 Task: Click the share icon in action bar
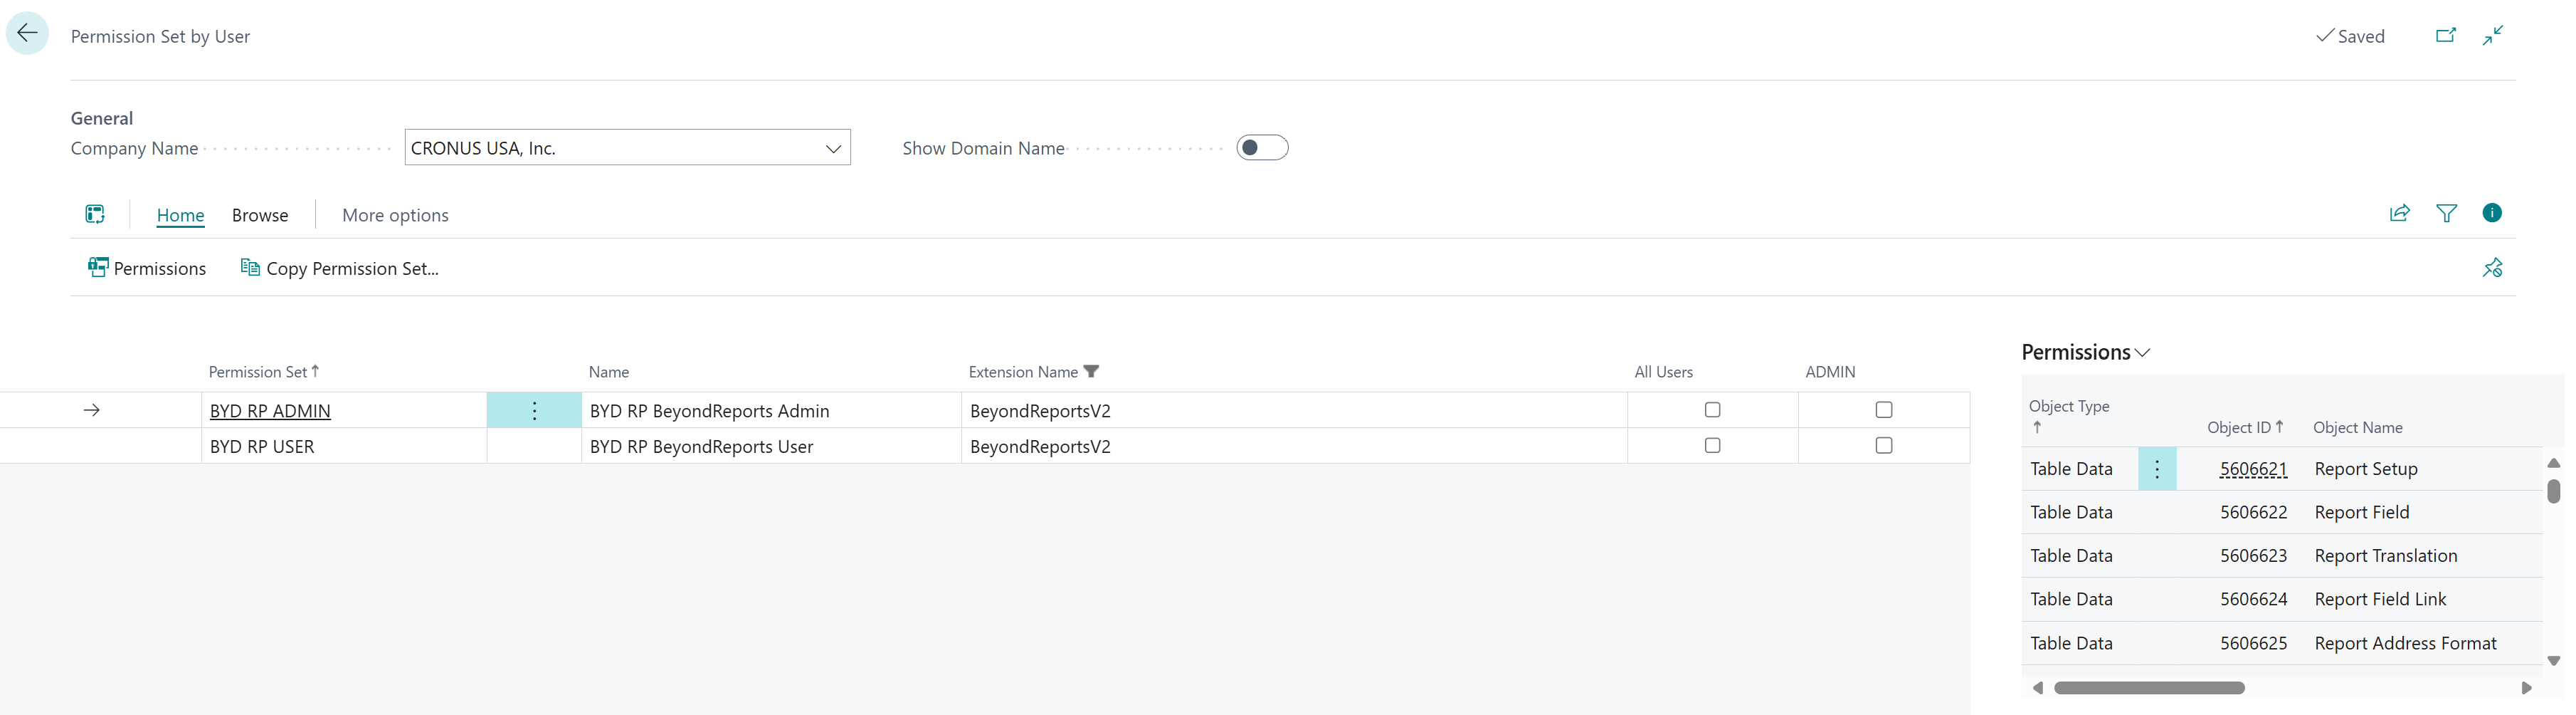(x=2399, y=214)
